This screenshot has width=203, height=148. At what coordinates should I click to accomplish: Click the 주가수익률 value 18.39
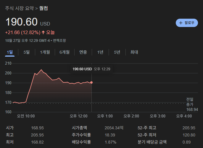(110, 135)
